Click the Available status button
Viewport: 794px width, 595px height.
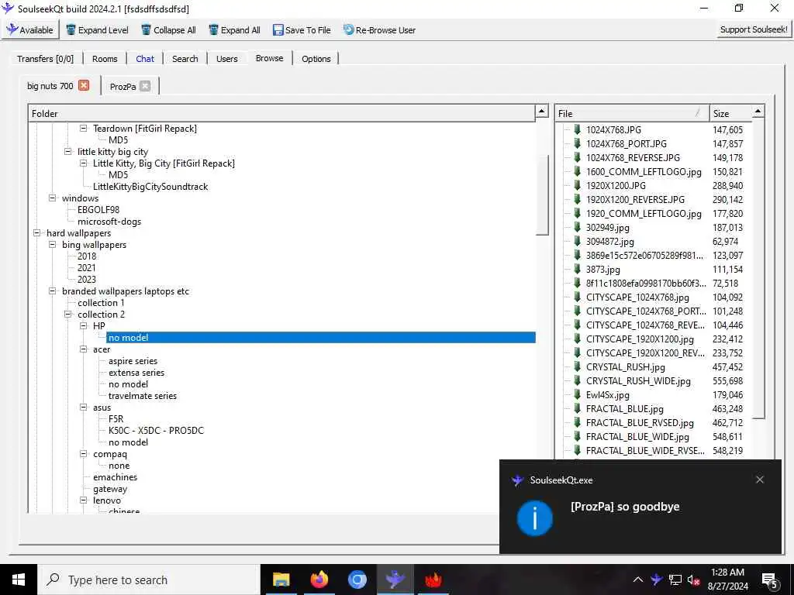pyautogui.click(x=30, y=30)
